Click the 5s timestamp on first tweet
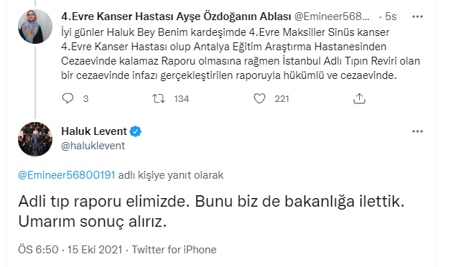The height and width of the screenshot is (267, 451). pos(391,17)
